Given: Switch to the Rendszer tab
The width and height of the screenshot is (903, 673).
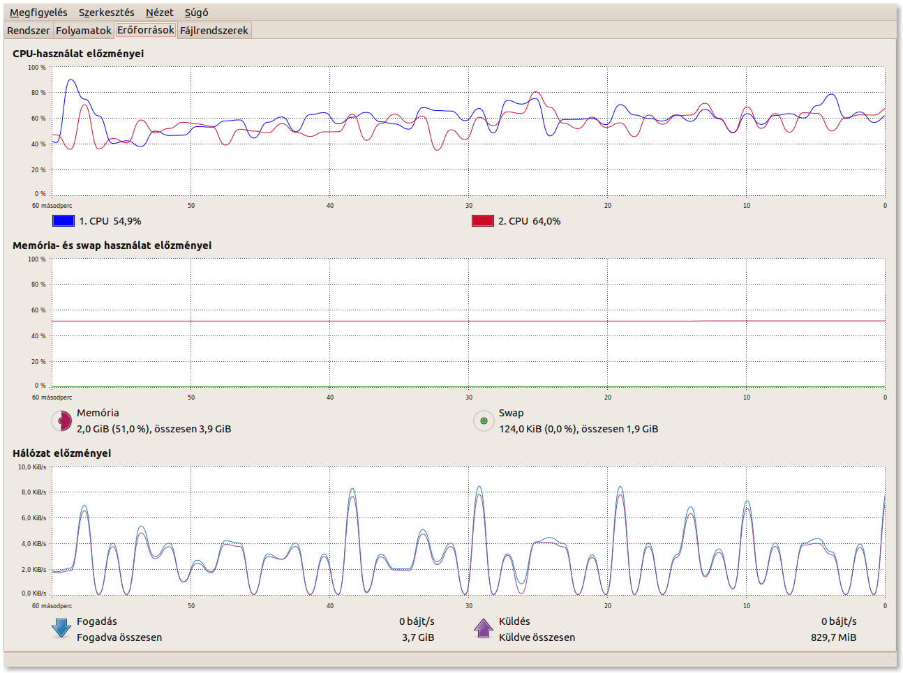Looking at the screenshot, I should coord(29,31).
